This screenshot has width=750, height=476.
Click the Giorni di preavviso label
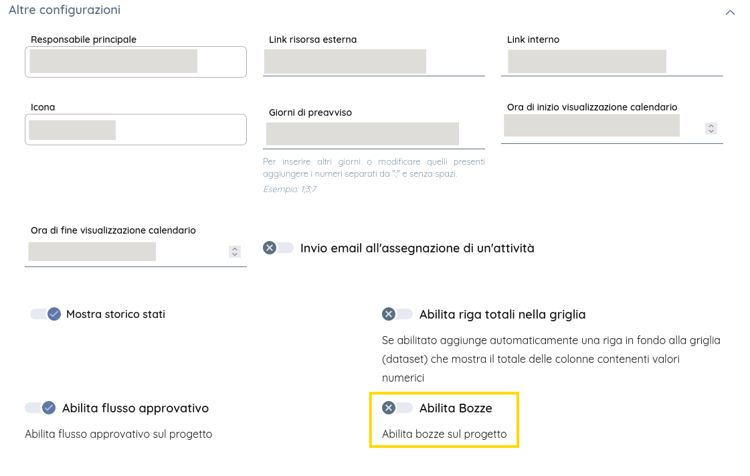(x=310, y=112)
